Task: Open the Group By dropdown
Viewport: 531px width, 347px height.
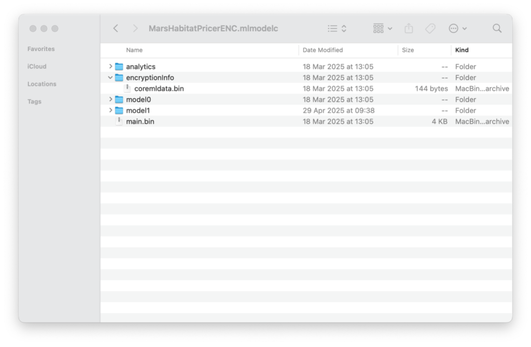Action: (x=383, y=28)
